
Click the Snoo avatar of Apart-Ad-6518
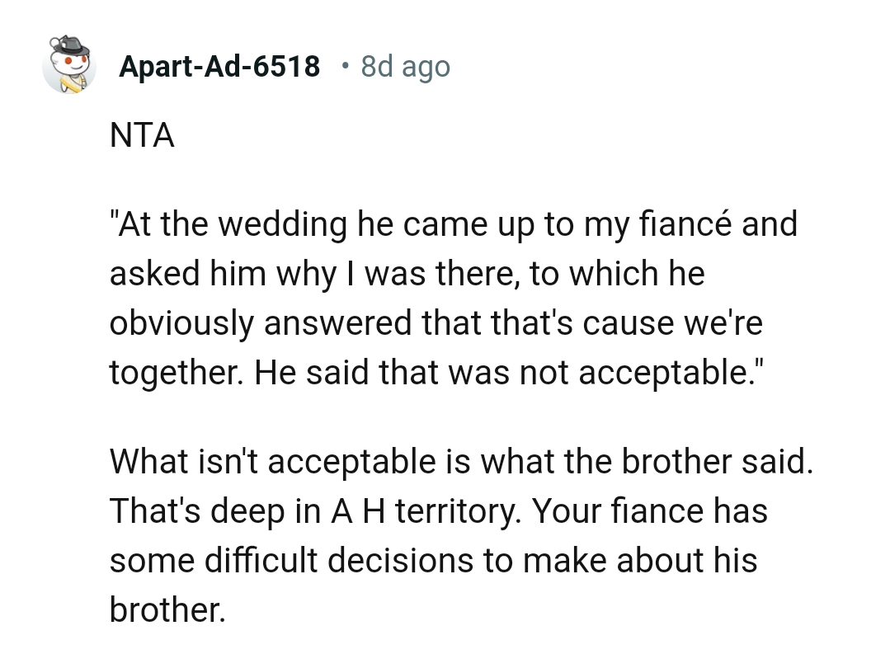(x=68, y=64)
